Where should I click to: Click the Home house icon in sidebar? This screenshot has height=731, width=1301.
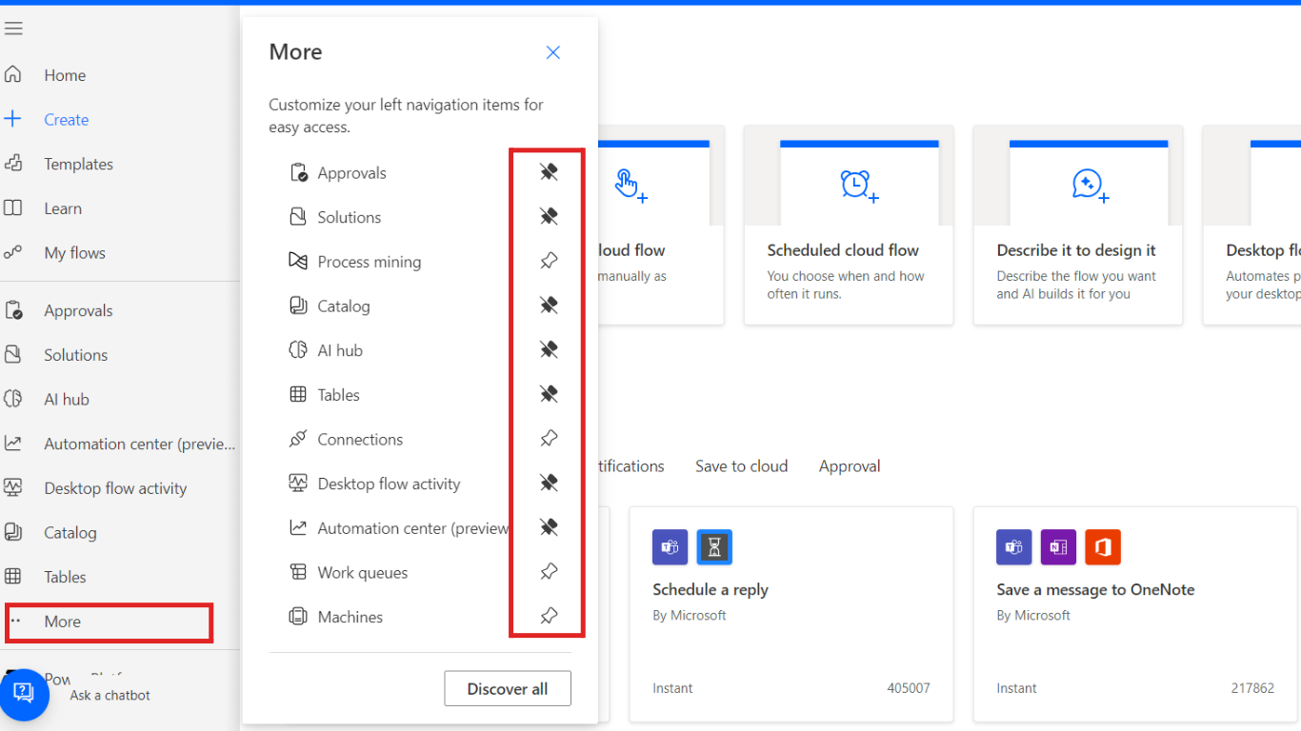point(12,74)
